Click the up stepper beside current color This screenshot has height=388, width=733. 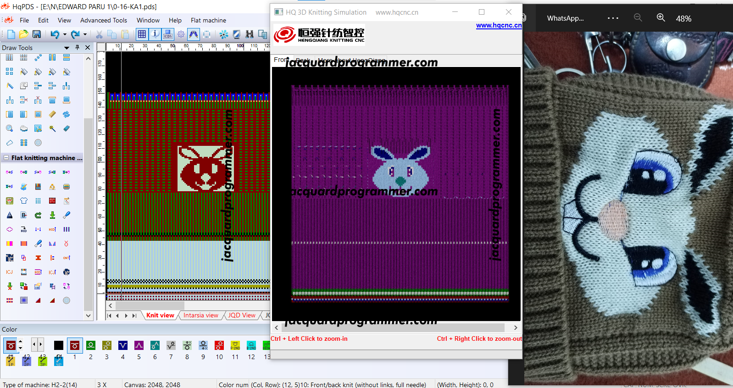click(20, 342)
